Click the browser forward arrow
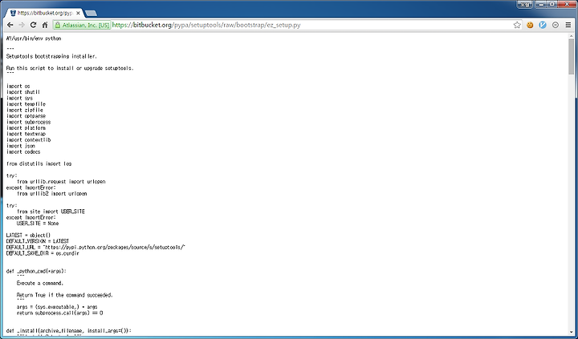 pyautogui.click(x=22, y=25)
